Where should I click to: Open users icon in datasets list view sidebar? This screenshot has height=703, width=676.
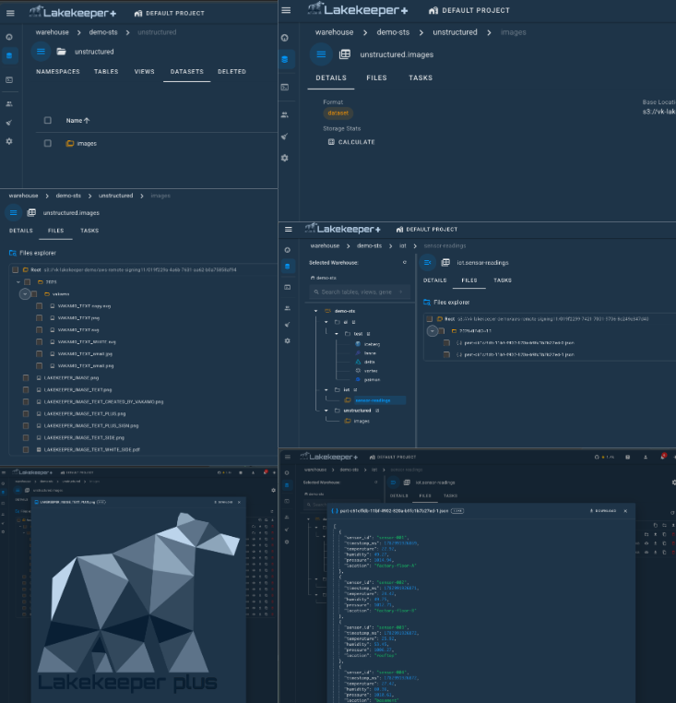tap(9, 103)
